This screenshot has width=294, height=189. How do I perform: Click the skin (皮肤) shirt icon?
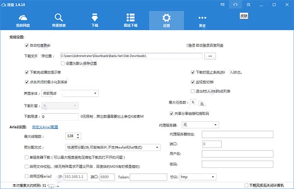[x=236, y=4]
